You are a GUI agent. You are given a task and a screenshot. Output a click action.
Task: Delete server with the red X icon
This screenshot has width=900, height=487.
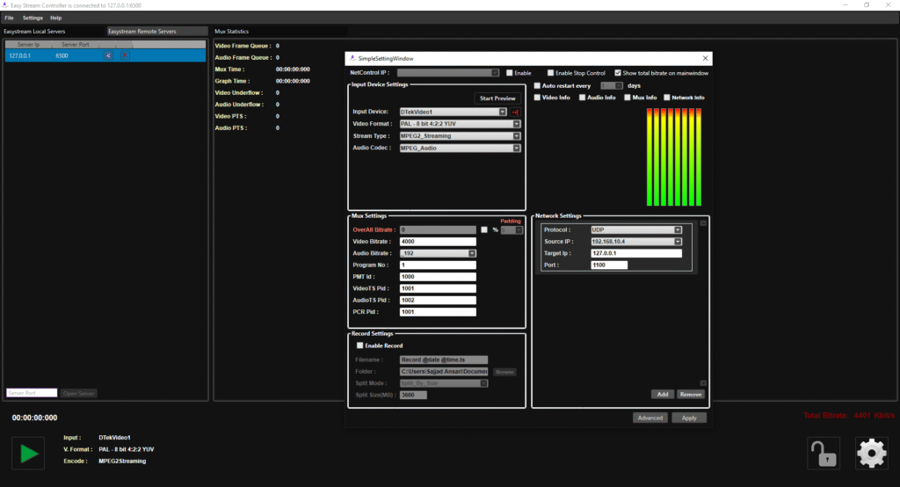tap(124, 55)
